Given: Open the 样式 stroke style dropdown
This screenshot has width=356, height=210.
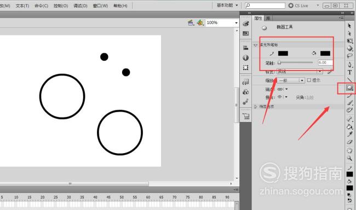Looking at the screenshot, I should (x=300, y=72).
